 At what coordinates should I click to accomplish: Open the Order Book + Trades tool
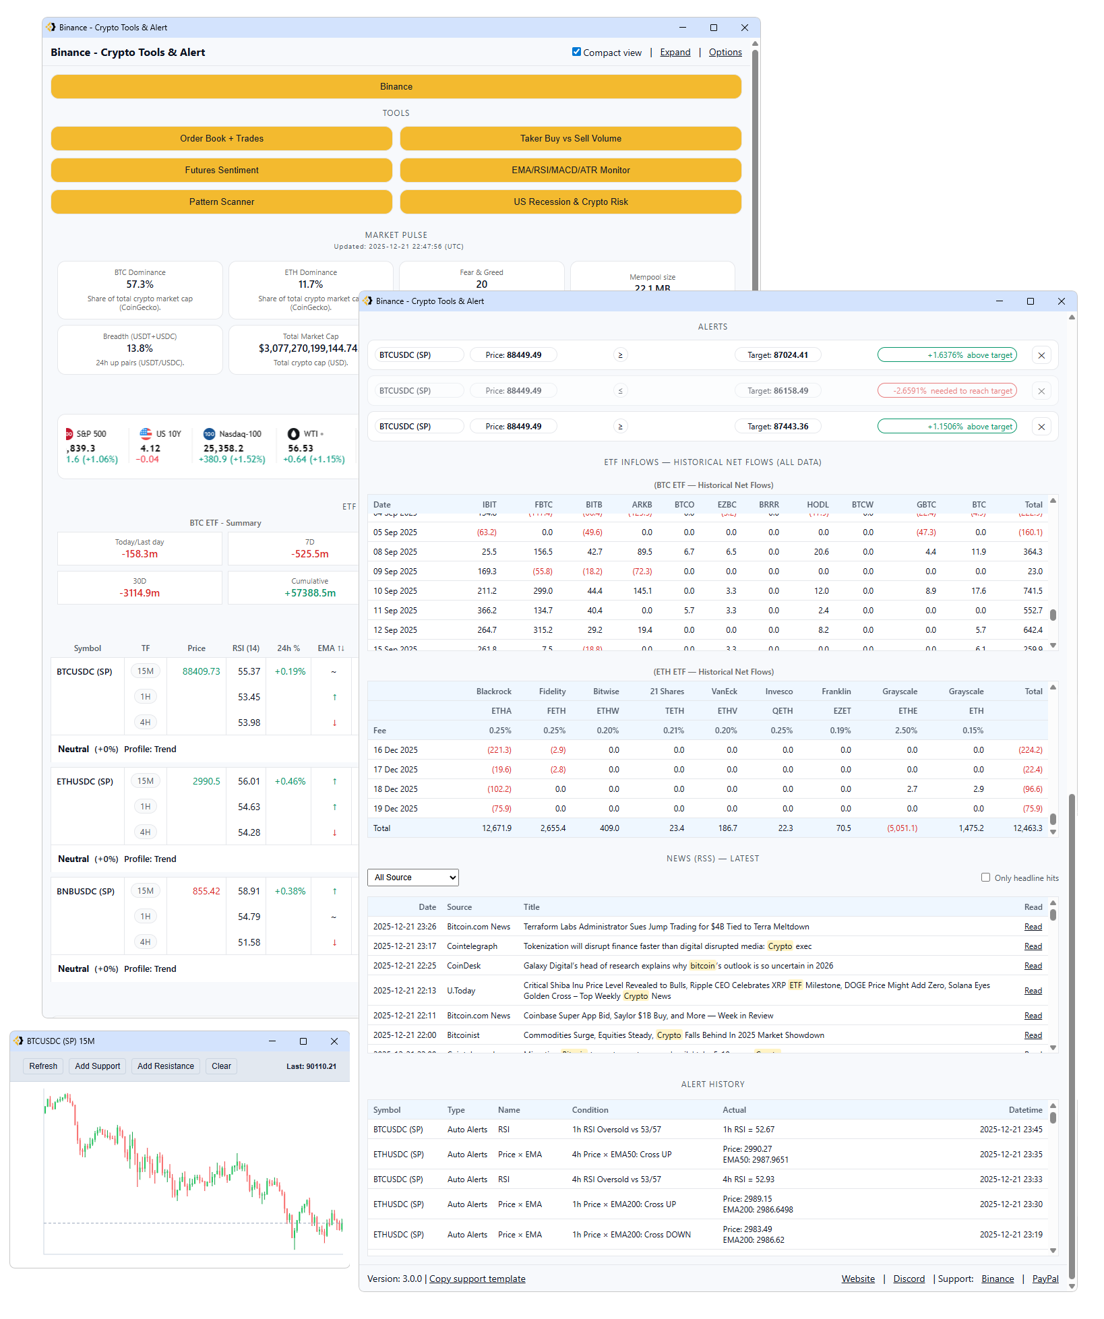222,139
